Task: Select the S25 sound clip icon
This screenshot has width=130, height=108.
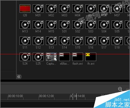Action: (x=38, y=57)
